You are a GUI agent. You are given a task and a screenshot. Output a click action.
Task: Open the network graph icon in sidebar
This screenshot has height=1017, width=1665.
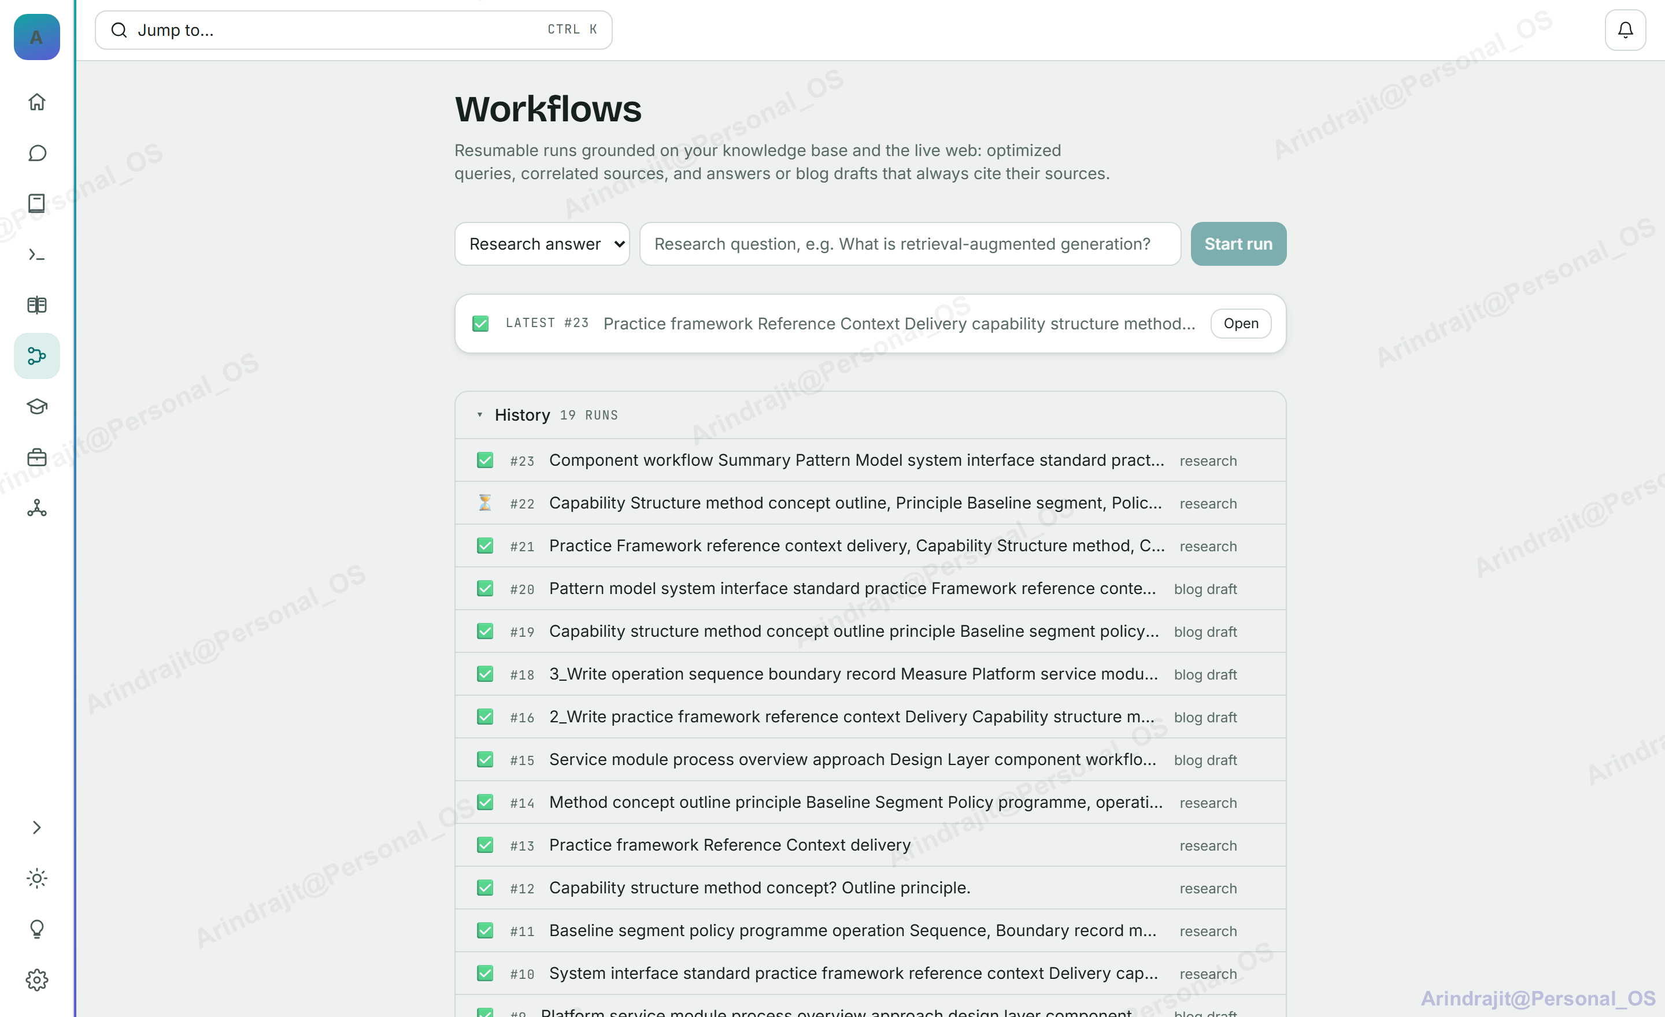tap(36, 508)
